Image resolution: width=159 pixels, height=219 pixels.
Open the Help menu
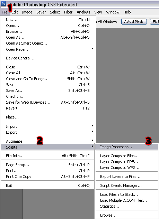tap(127, 12)
